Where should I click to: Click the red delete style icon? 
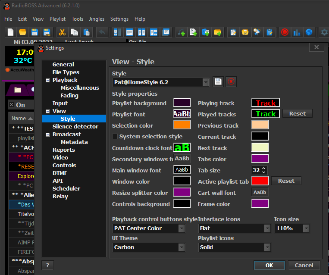(x=231, y=81)
